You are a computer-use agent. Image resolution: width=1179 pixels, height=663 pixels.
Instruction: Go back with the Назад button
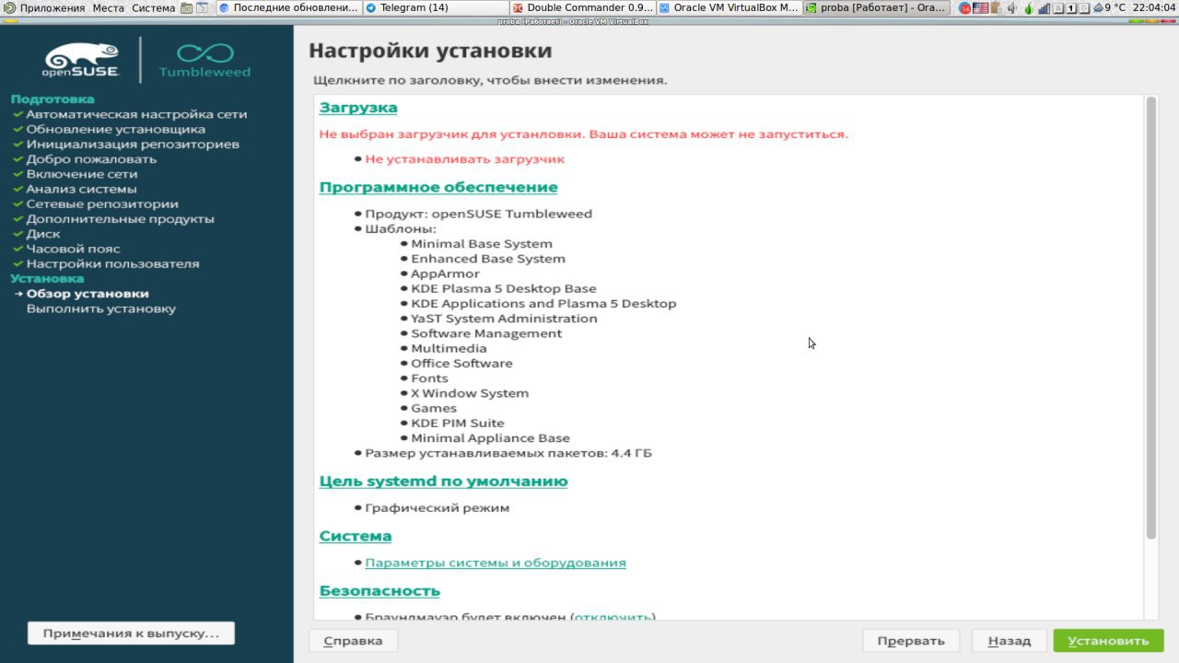coord(1009,641)
